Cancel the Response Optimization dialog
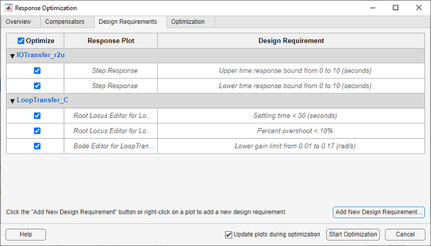The height and width of the screenshot is (246, 431). [405, 235]
